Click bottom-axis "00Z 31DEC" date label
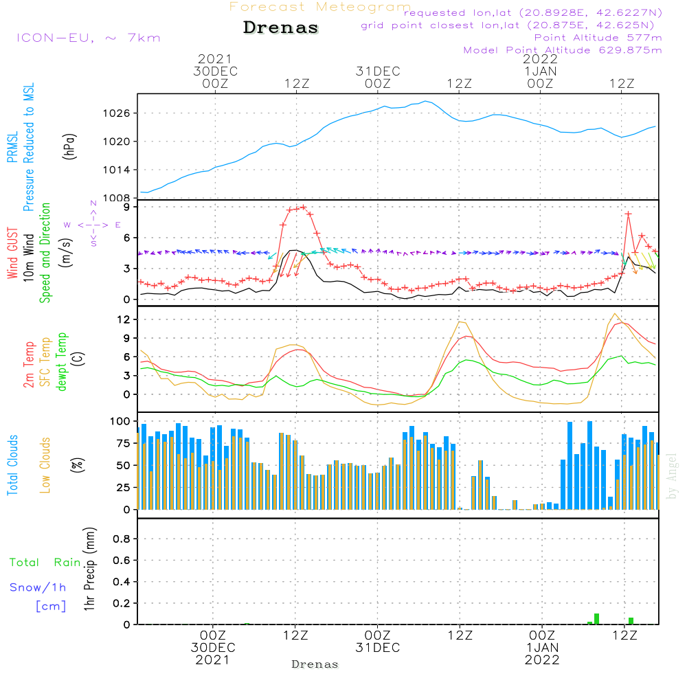This screenshot has height=687, width=687. 378,642
